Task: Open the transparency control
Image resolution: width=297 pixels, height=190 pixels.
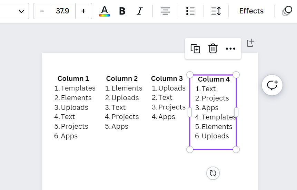Action: coord(287,11)
